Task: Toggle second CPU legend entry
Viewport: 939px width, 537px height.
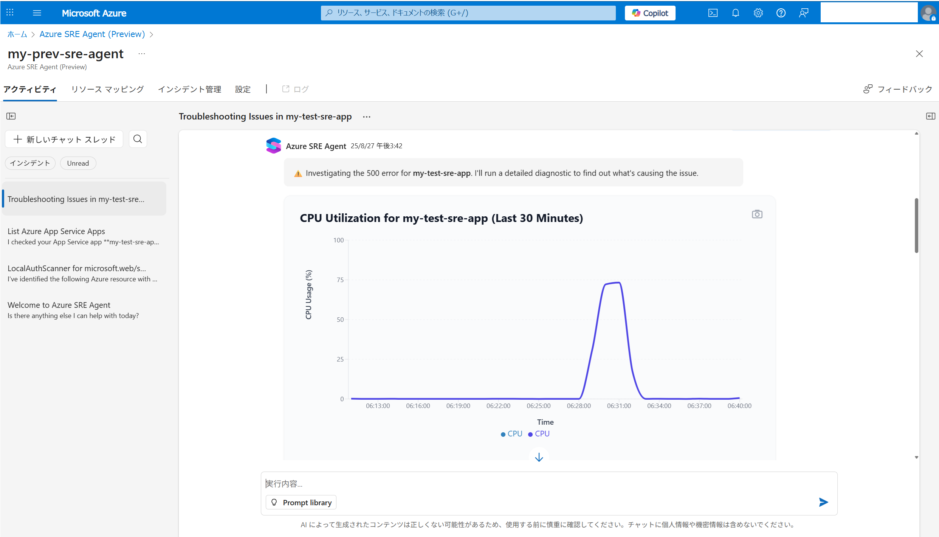Action: tap(539, 434)
